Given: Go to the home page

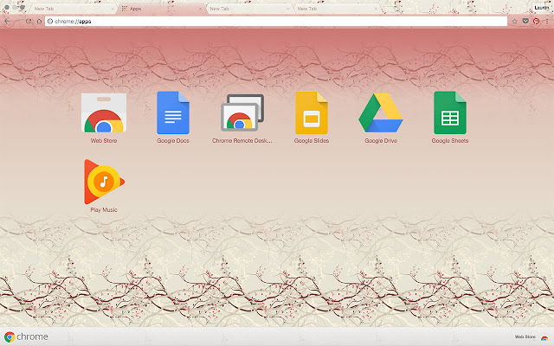Looking at the screenshot, I should (39, 21).
